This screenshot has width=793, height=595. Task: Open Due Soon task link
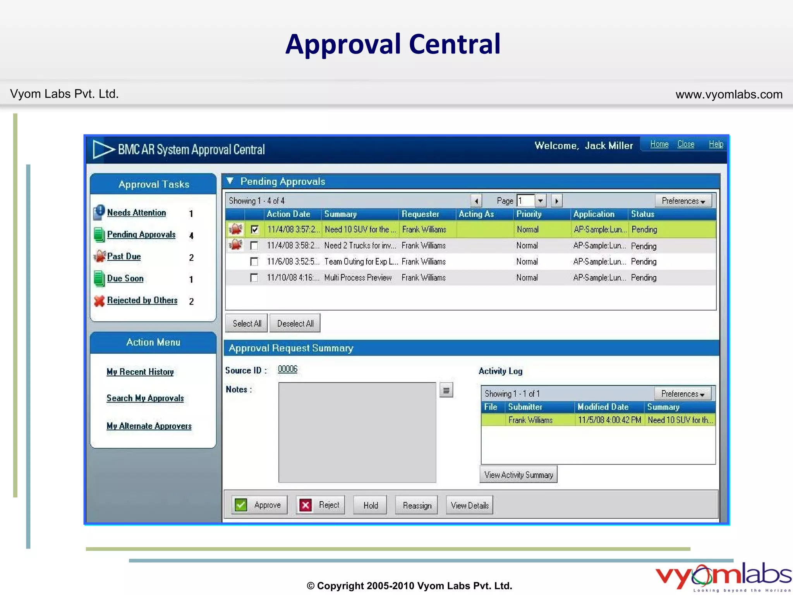click(125, 279)
